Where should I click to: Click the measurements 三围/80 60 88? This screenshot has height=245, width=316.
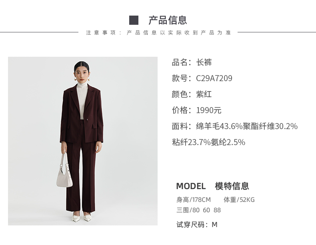point(199,210)
